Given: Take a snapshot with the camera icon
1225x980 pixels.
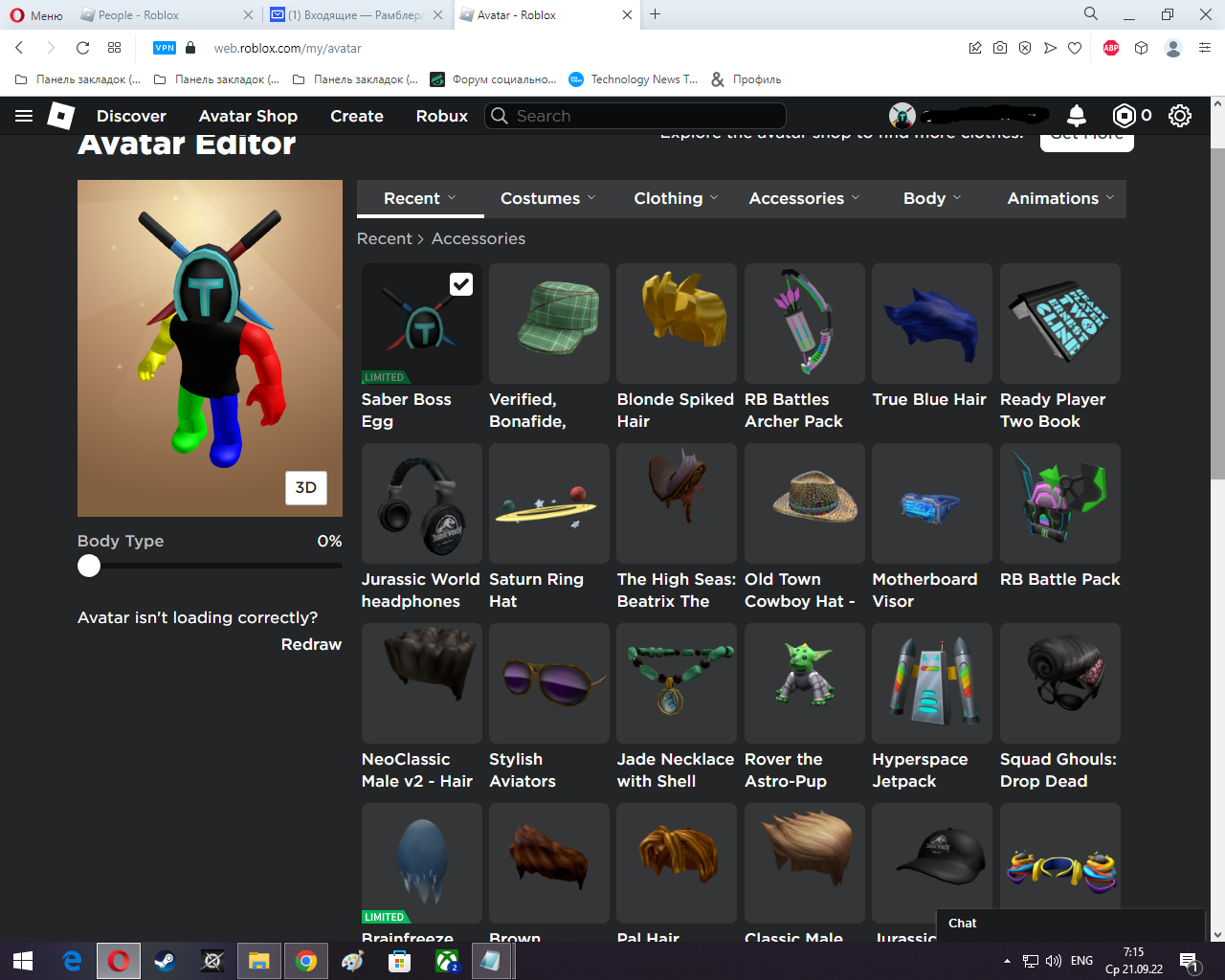Looking at the screenshot, I should point(1000,48).
